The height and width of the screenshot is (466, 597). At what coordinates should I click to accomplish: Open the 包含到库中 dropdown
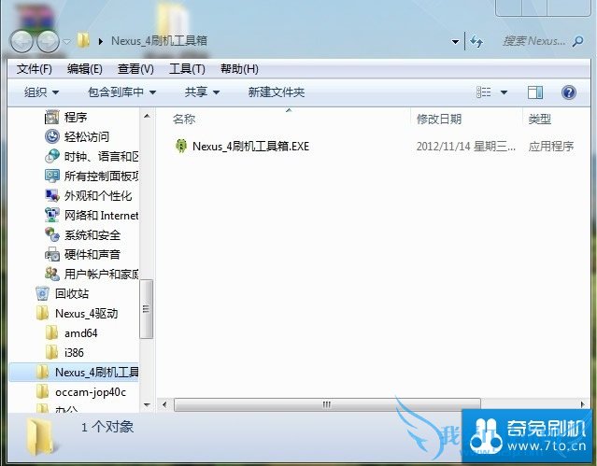pyautogui.click(x=121, y=92)
